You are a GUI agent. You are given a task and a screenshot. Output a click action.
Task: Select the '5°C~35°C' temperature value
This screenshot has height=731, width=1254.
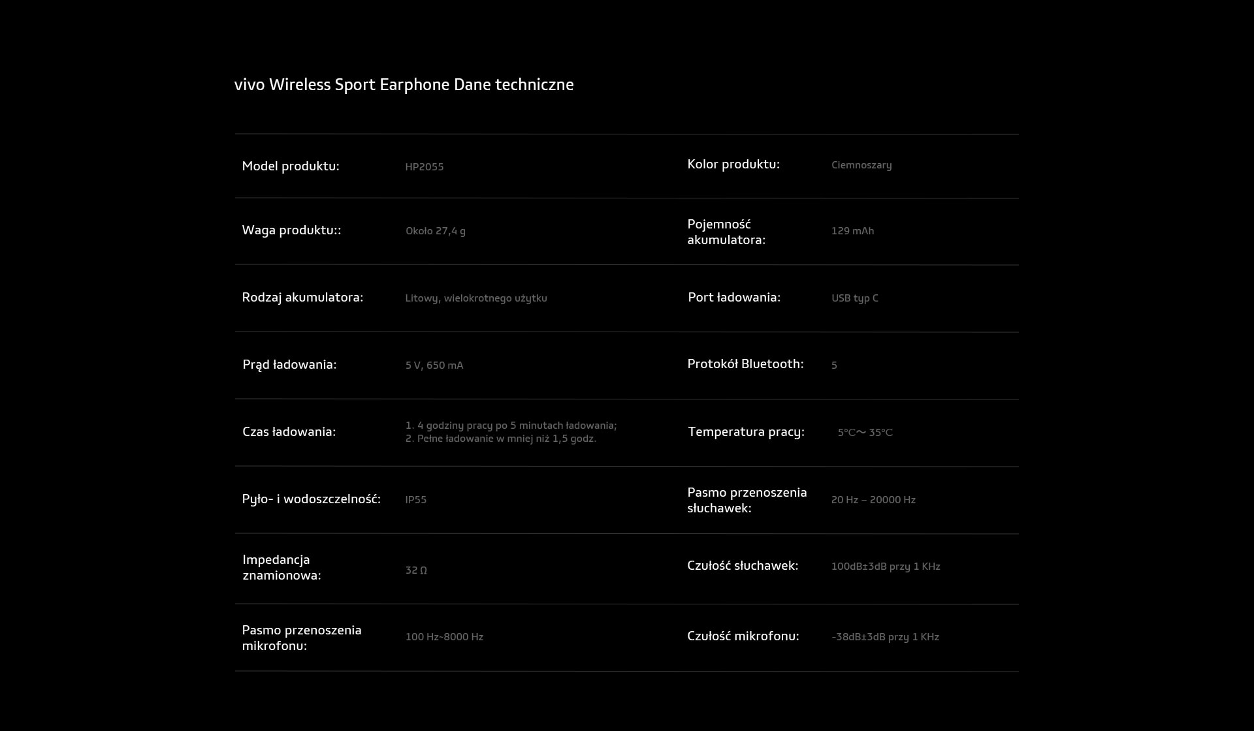point(865,433)
